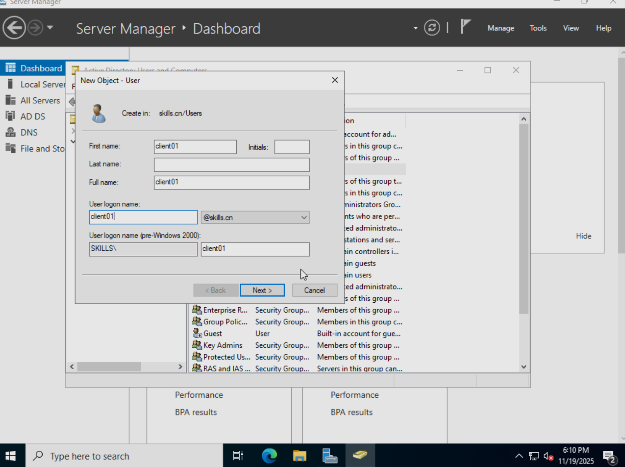Click the Initials field
This screenshot has height=467, width=625.
292,147
